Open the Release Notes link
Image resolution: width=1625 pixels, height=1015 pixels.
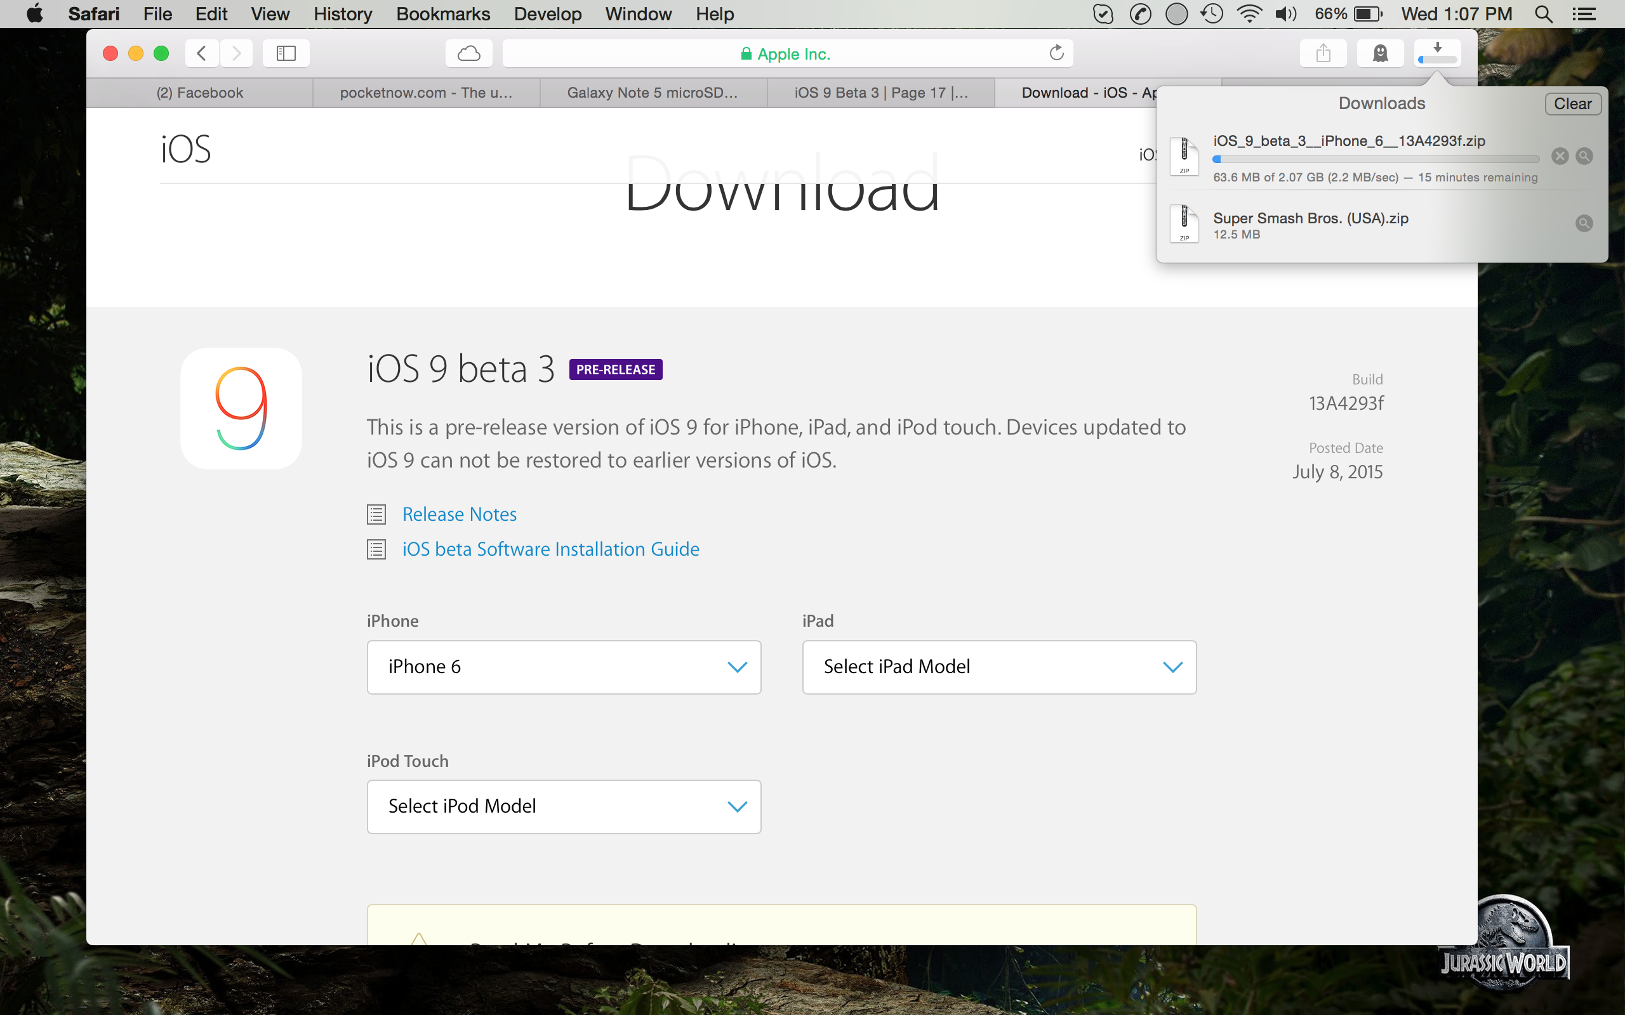(460, 514)
